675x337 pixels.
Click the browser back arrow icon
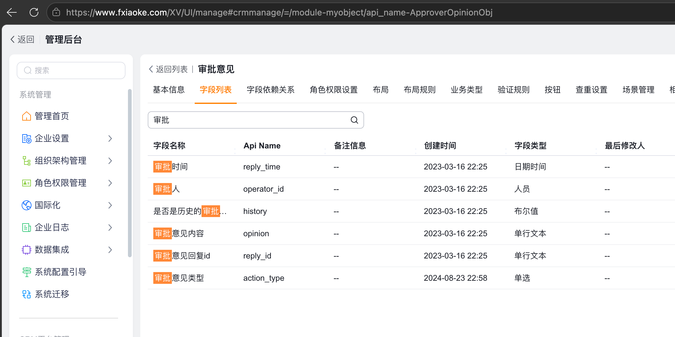point(12,12)
